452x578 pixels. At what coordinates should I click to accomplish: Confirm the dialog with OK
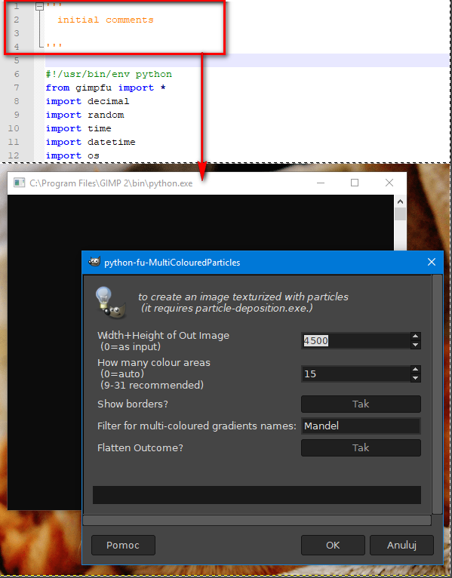333,545
